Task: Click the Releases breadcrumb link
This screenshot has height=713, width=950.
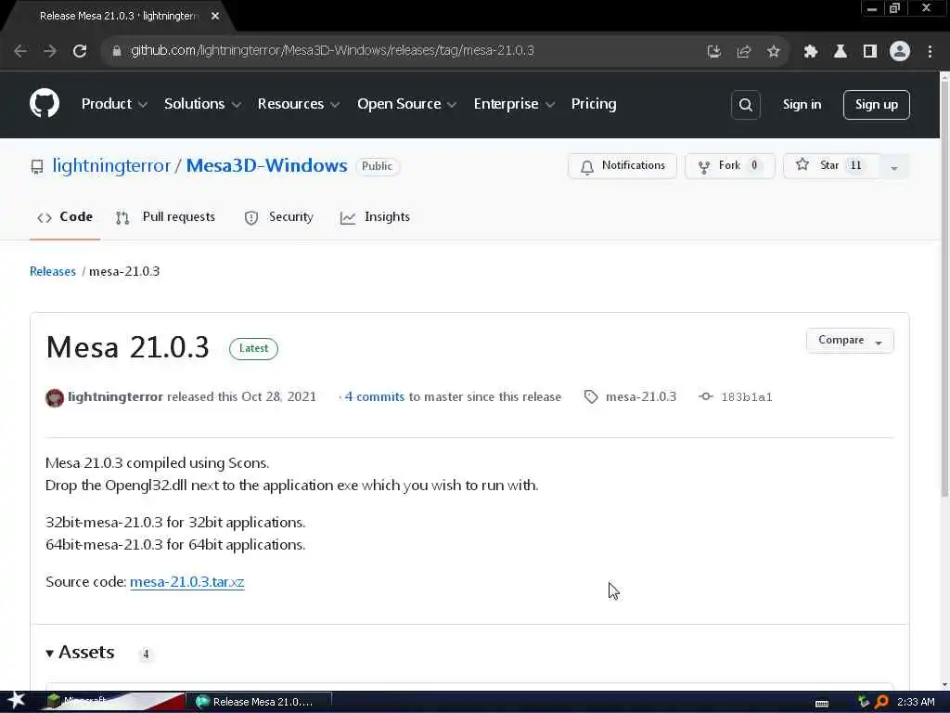Action: (x=53, y=272)
